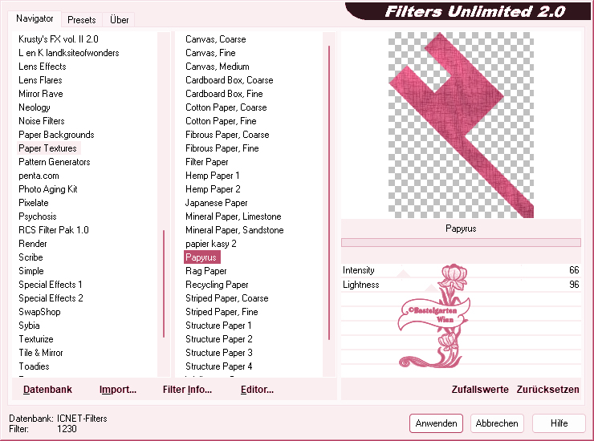The image size is (594, 441).
Task: Select the highlighted Papyrus filter
Action: pos(202,257)
